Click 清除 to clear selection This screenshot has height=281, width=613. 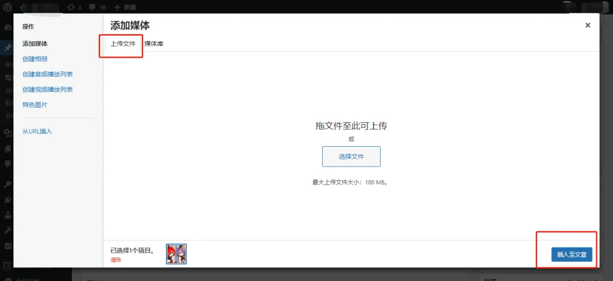point(116,260)
